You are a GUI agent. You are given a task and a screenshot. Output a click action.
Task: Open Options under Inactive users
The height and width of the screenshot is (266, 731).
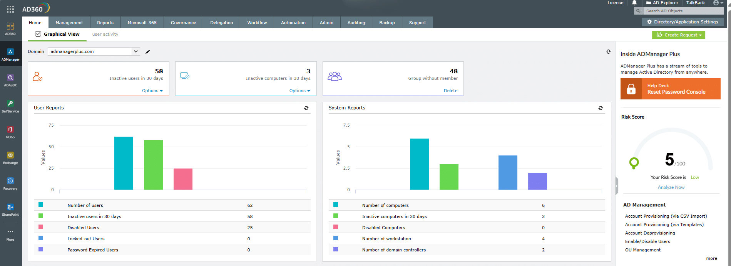tap(152, 91)
